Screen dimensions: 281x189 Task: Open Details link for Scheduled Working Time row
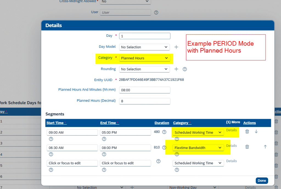coord(231,130)
